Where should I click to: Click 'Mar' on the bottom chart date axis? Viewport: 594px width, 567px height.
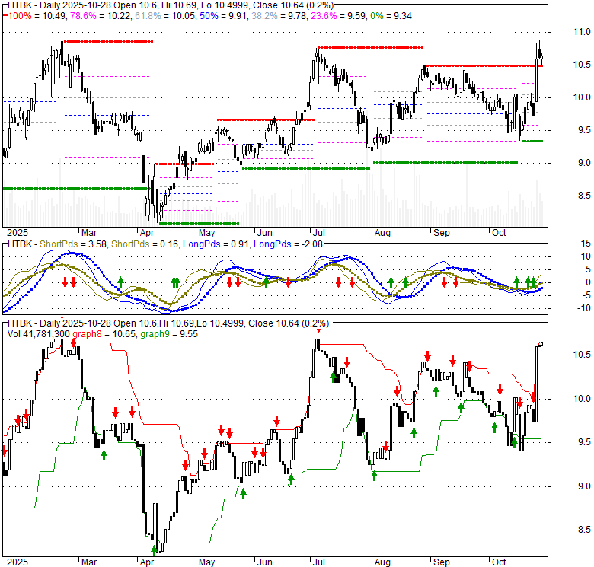[89, 562]
